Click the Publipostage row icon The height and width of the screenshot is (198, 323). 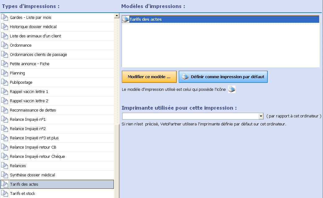click(x=5, y=82)
